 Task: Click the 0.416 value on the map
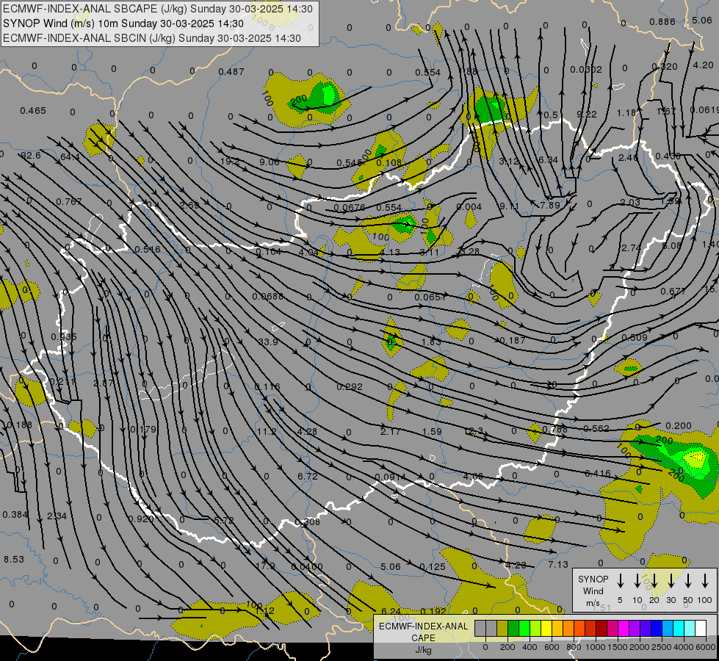(x=598, y=474)
